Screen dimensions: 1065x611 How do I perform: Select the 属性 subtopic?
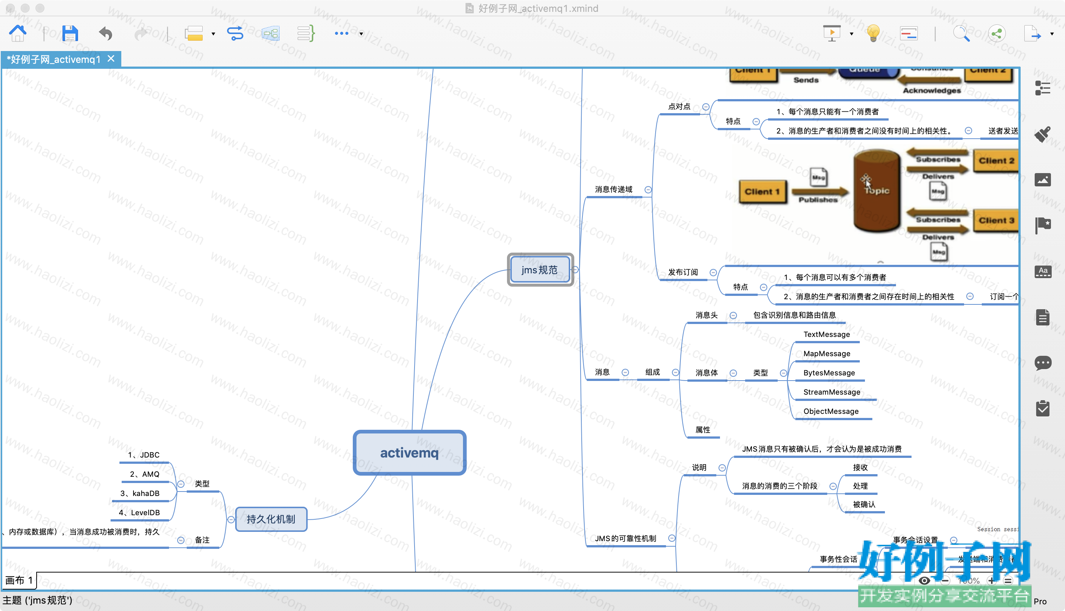[703, 430]
